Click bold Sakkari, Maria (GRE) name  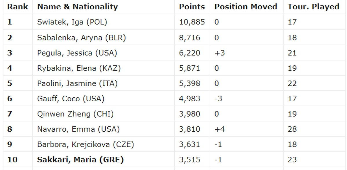pyautogui.click(x=80, y=160)
